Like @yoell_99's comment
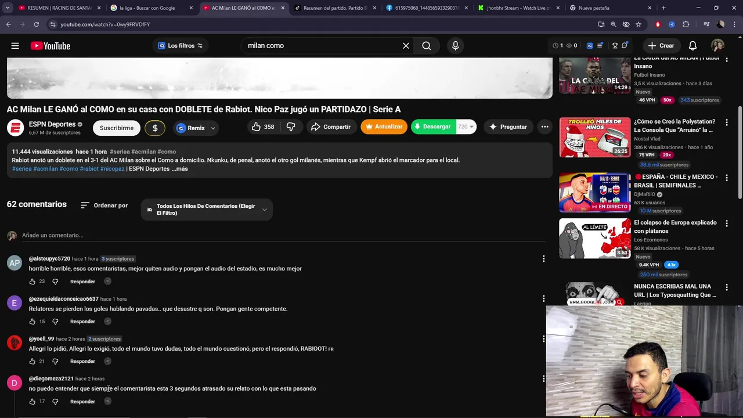 (x=33, y=361)
